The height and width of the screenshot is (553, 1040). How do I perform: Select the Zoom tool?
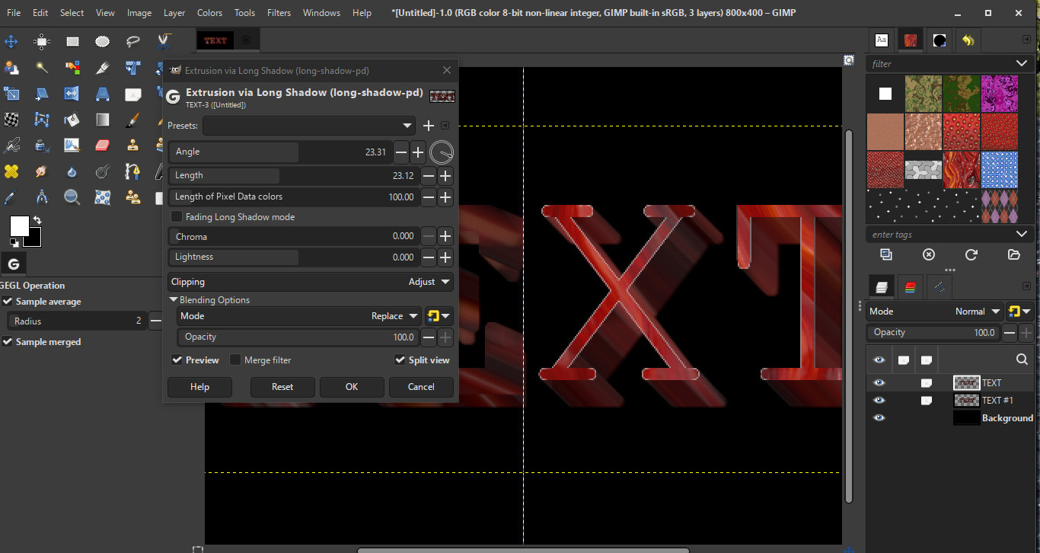72,197
